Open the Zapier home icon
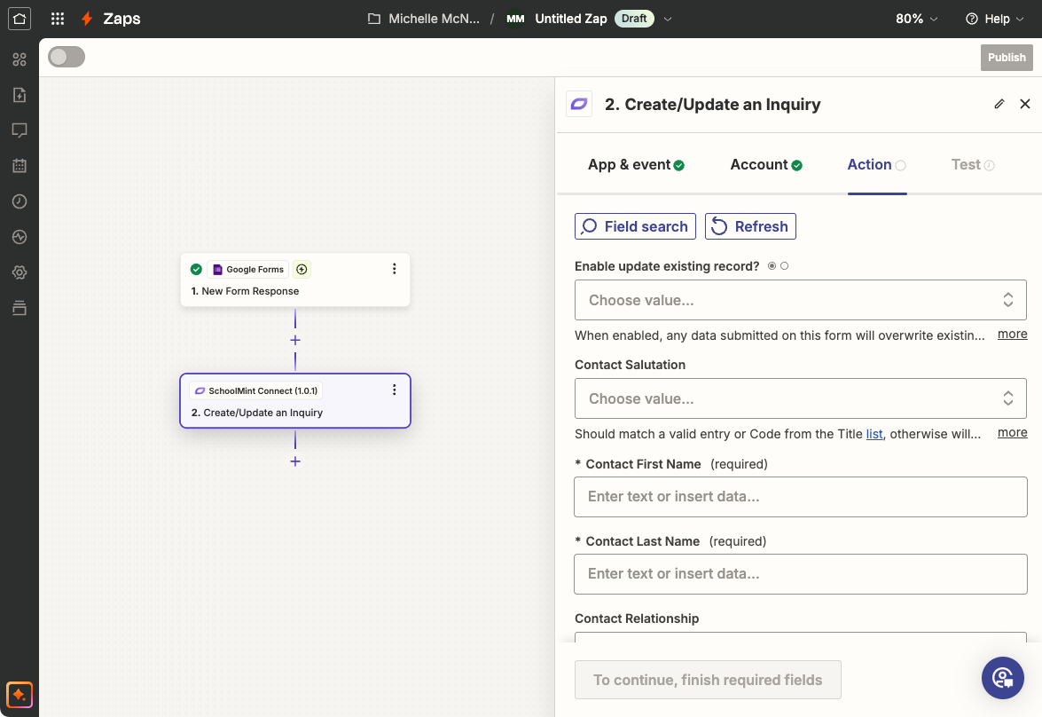Screen dimensions: 1042x717 point(20,19)
